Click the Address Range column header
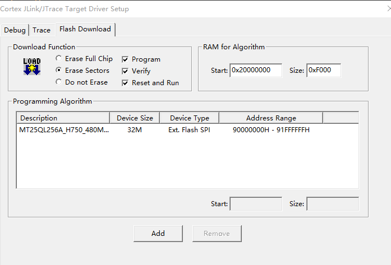Image resolution: width=391 pixels, height=265 pixels. (270, 118)
